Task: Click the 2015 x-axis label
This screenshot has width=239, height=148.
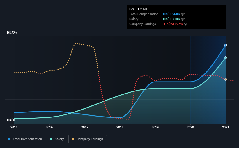Action: [x=14, y=127]
